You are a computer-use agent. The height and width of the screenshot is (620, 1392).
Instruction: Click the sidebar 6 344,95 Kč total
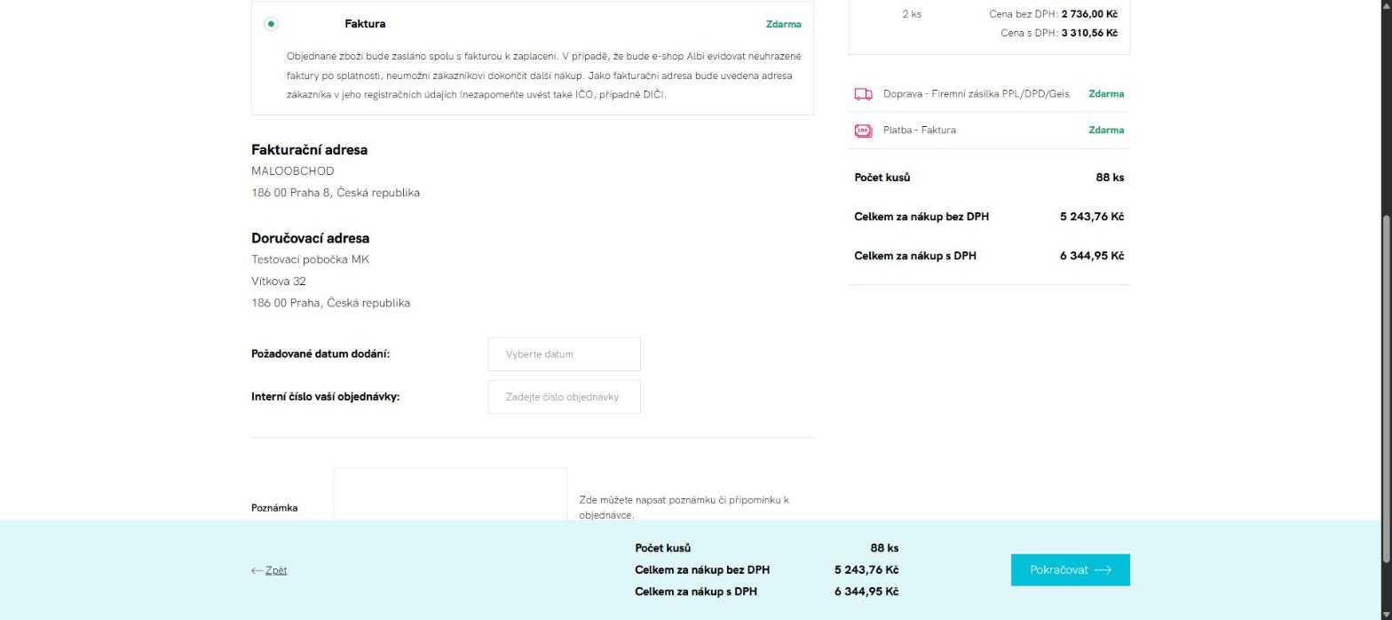click(x=1091, y=256)
